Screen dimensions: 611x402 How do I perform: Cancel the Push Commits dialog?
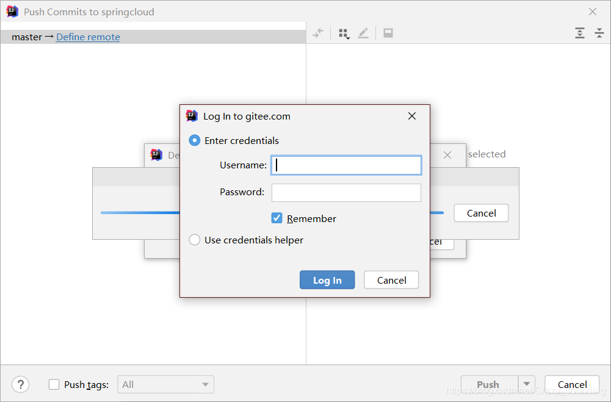point(572,384)
